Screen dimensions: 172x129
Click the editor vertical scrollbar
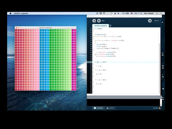tap(159, 68)
